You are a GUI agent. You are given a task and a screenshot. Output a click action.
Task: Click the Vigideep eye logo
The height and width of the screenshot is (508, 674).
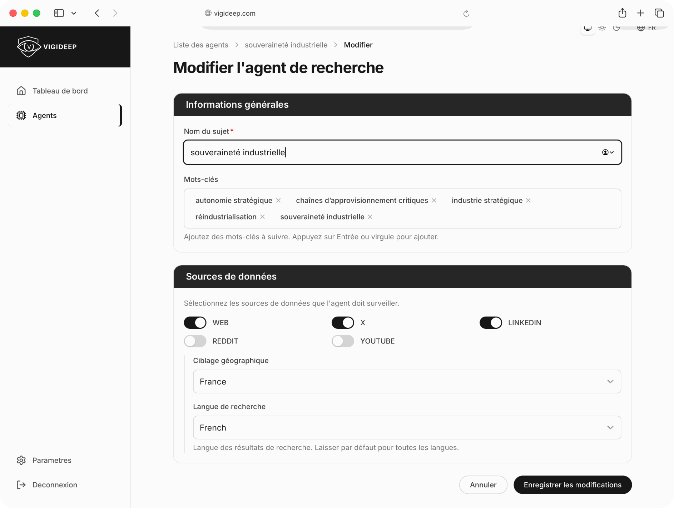(x=29, y=46)
